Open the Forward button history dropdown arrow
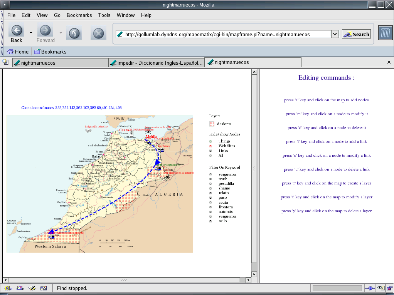The width and height of the screenshot is (394, 295). [x=61, y=33]
